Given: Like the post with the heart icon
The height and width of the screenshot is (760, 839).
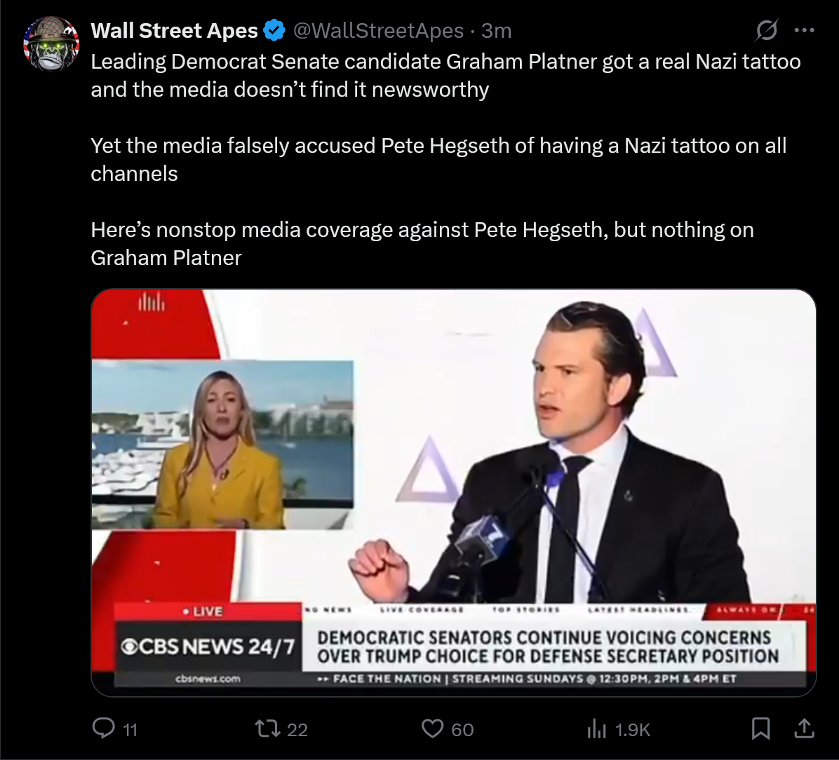Looking at the screenshot, I should 432,728.
